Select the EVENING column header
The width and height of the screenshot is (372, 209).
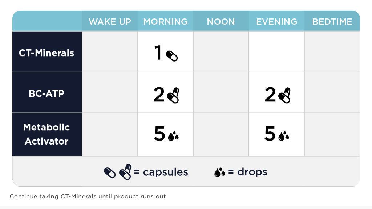click(x=276, y=22)
